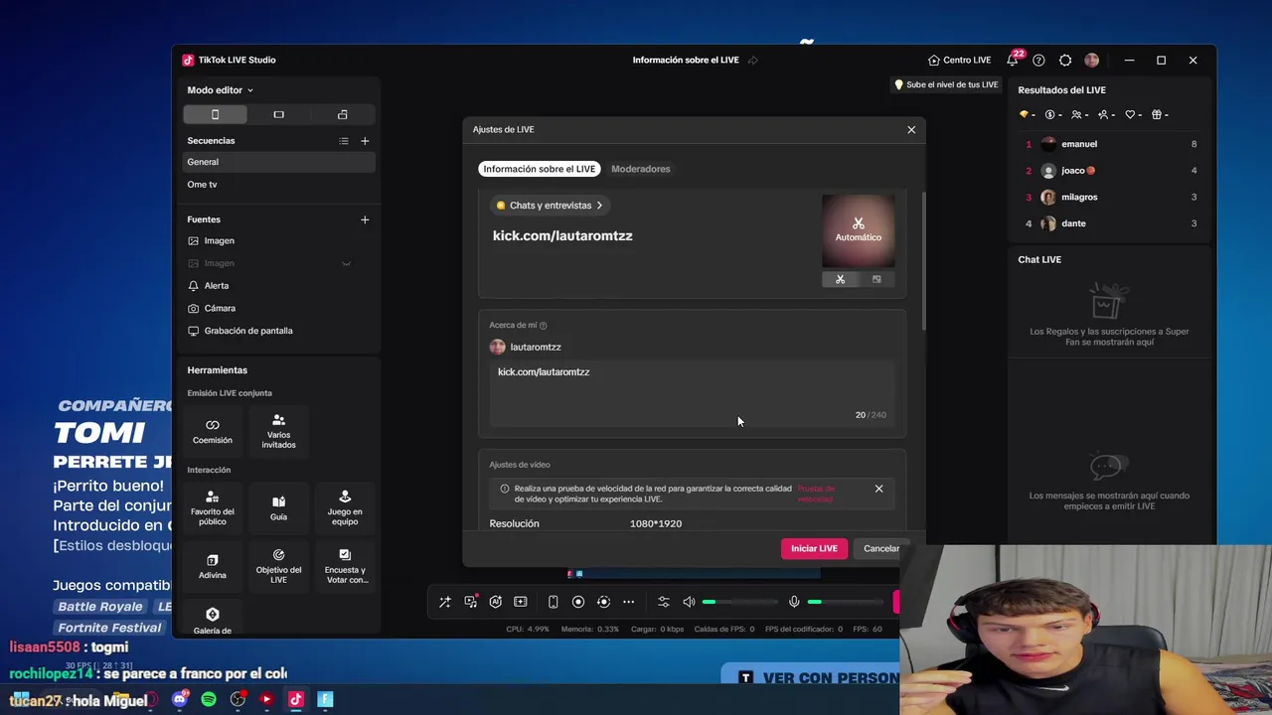This screenshot has width=1272, height=715.
Task: Click the Iniciar LIVE button
Action: point(814,548)
